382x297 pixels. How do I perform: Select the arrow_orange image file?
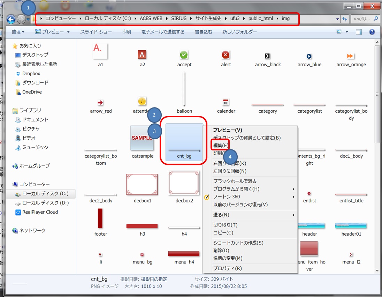(x=351, y=56)
